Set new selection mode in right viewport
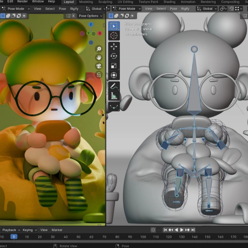This screenshot has height=248, width=248. click(111, 15)
